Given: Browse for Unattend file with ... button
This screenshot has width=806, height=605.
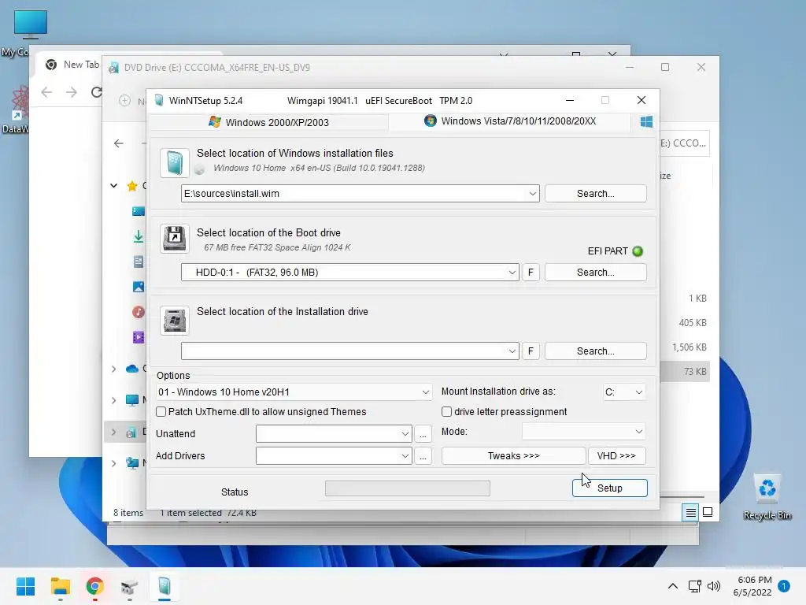Looking at the screenshot, I should [423, 434].
